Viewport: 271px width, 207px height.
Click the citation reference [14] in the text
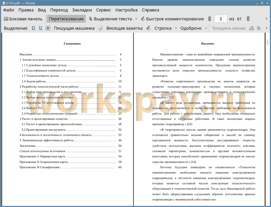tap(193, 162)
